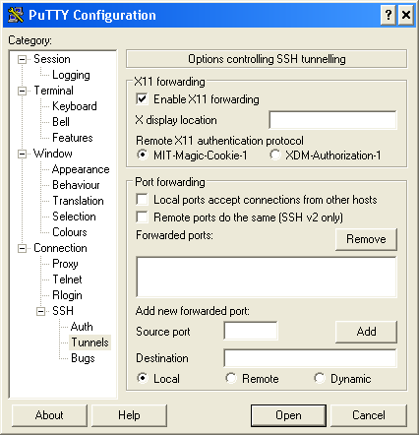
Task: Select Tunnels in category tree
Action: pos(90,342)
